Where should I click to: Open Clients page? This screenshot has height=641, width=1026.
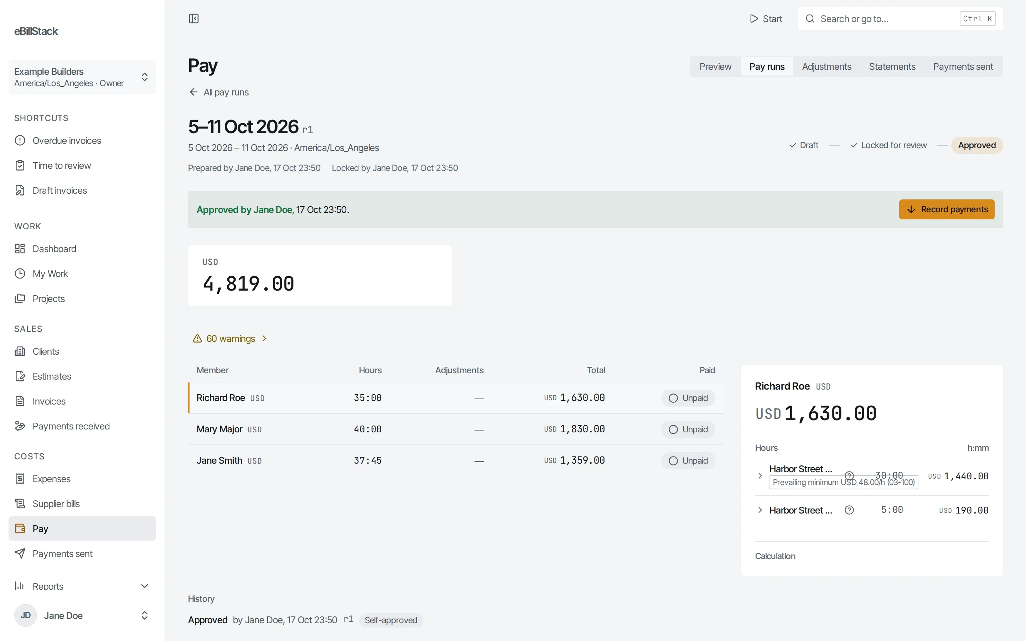point(82,351)
